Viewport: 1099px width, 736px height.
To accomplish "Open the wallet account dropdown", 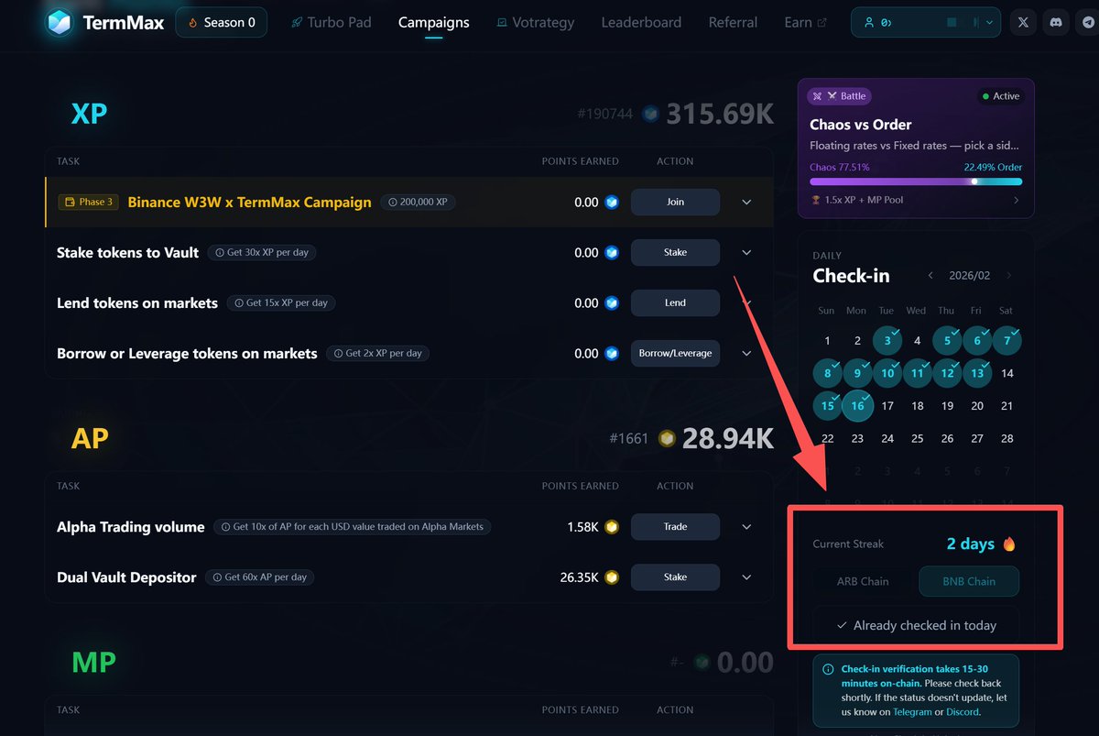I will tap(926, 22).
